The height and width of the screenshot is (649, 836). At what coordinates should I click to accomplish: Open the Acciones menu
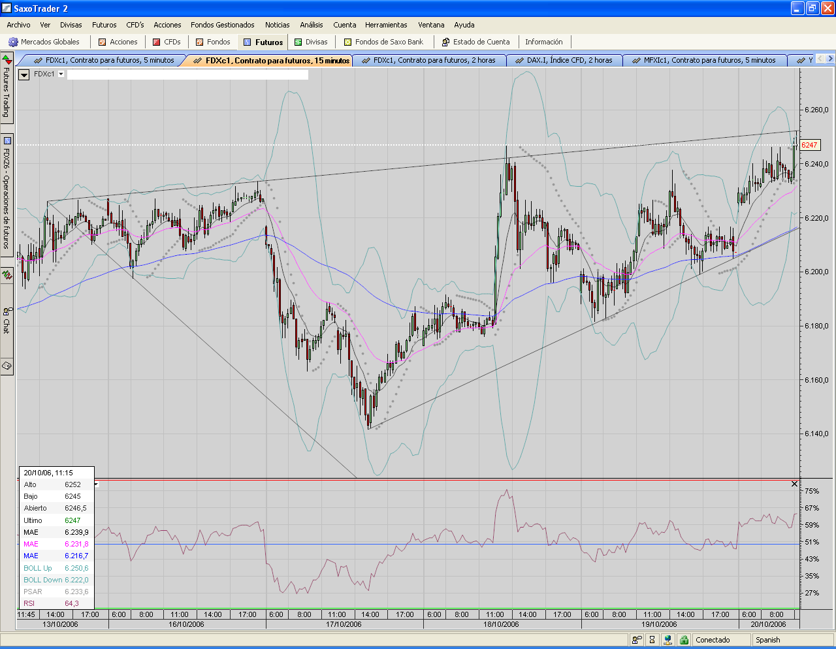coord(168,25)
